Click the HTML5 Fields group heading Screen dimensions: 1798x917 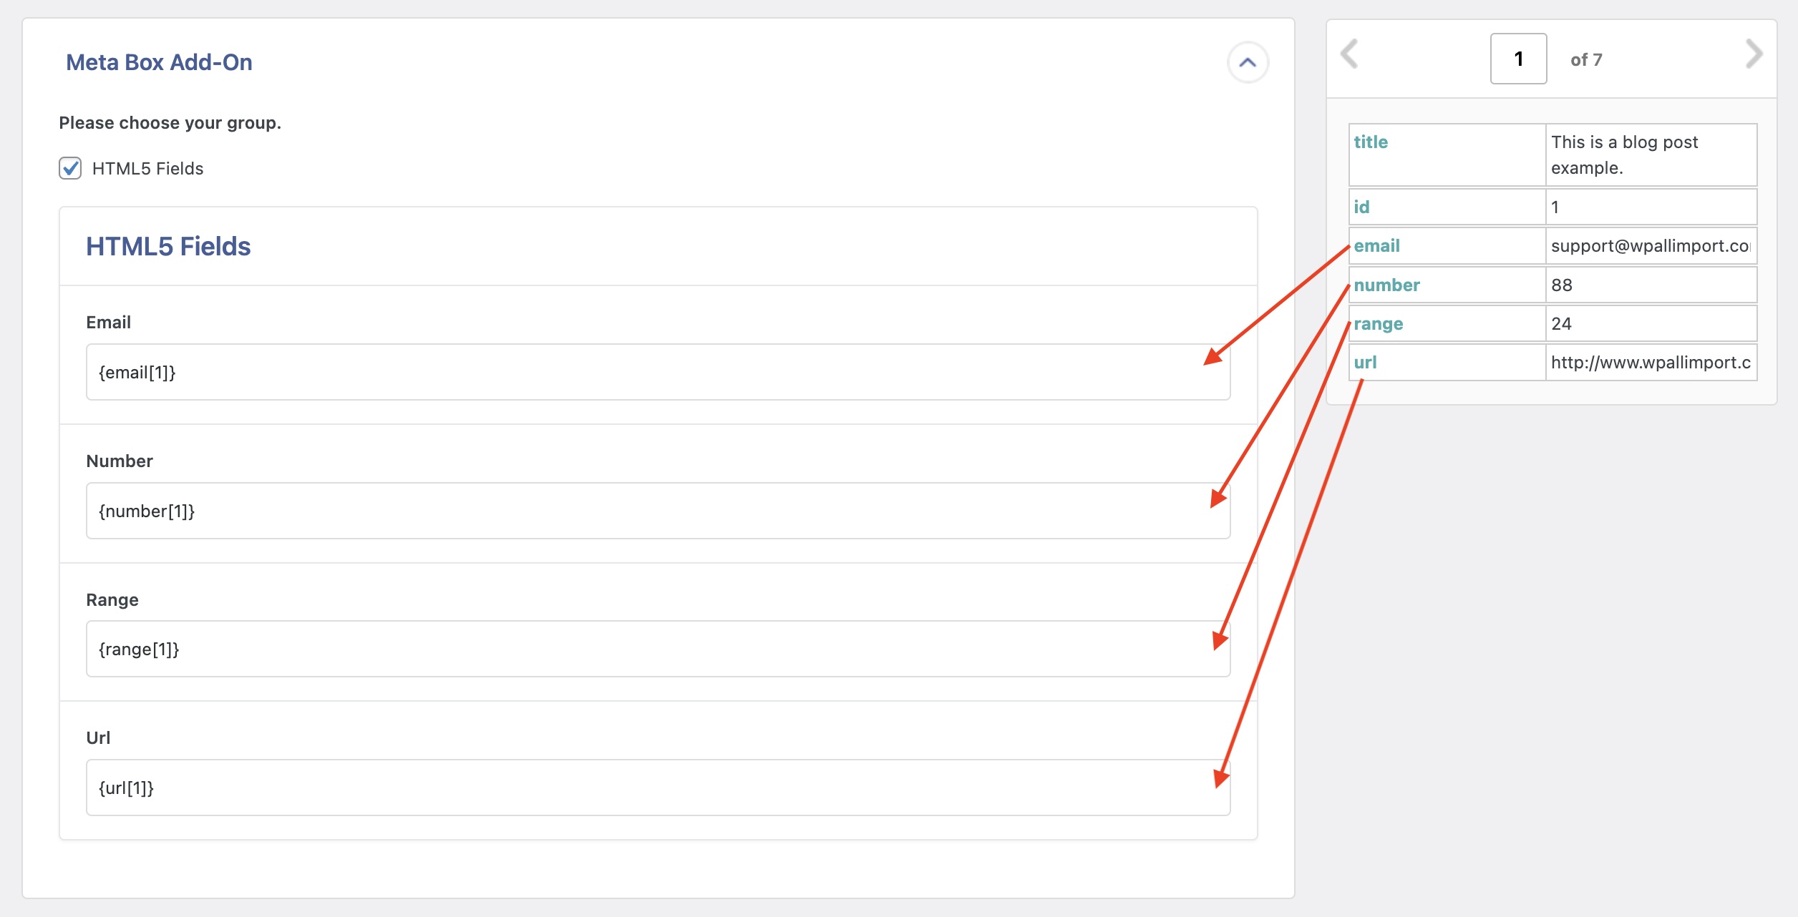[168, 247]
